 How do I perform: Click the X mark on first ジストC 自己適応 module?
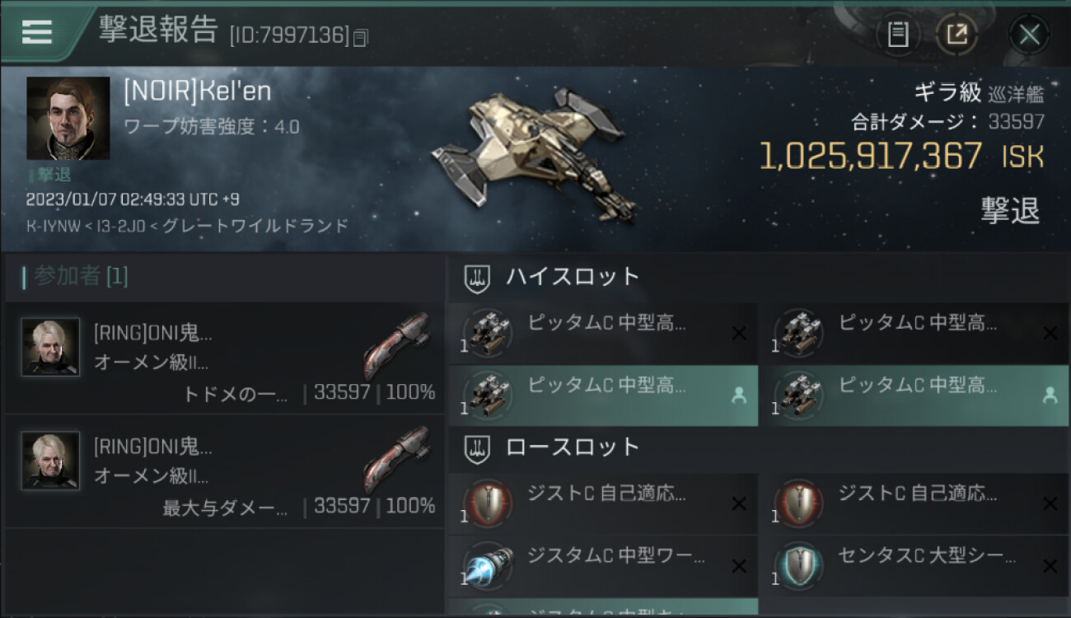pyautogui.click(x=739, y=503)
